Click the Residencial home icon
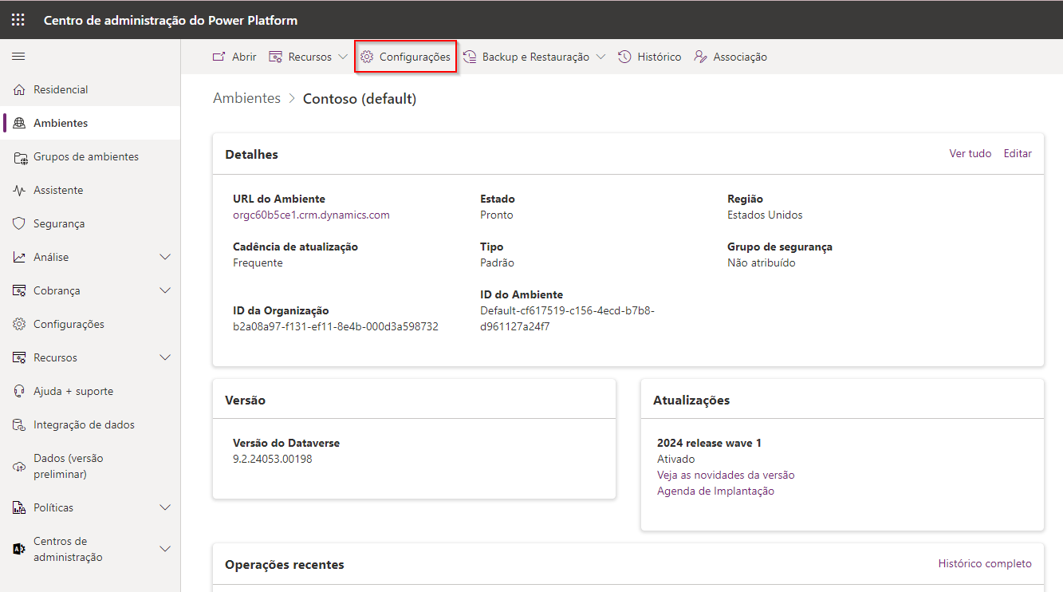This screenshot has width=1063, height=592. point(19,90)
